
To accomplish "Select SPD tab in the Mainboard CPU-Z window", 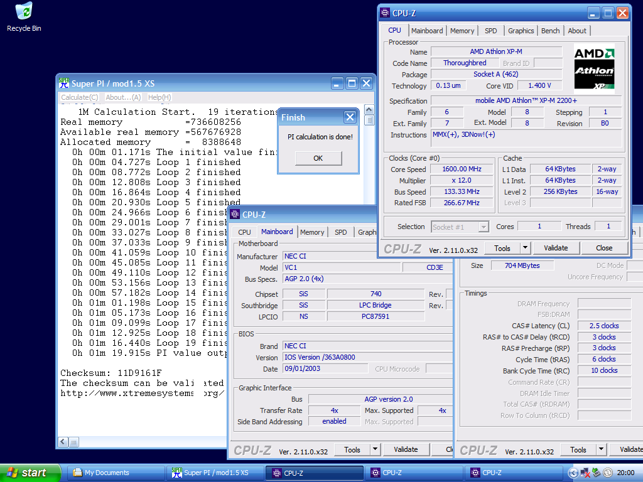I will (x=341, y=232).
